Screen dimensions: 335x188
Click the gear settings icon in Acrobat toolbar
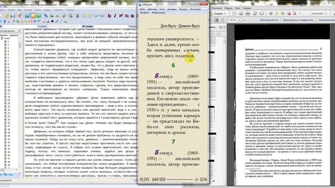pos(271,14)
